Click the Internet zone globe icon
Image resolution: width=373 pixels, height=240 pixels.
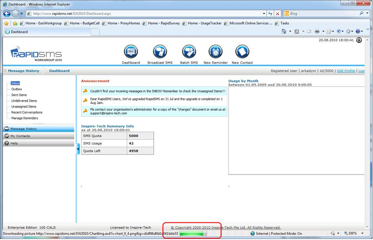[x=253, y=234]
